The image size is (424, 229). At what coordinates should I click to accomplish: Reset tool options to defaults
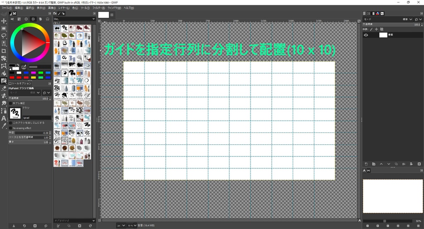(x=46, y=226)
